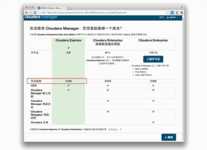Click the extension icon next to K
This screenshot has width=207, height=150.
[177, 13]
